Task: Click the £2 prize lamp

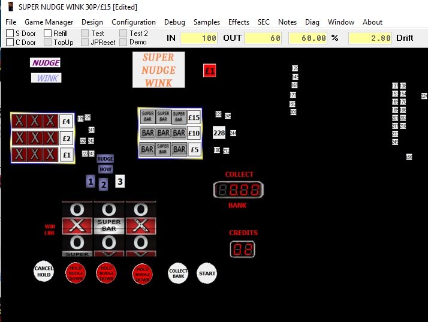Action: pos(67,138)
